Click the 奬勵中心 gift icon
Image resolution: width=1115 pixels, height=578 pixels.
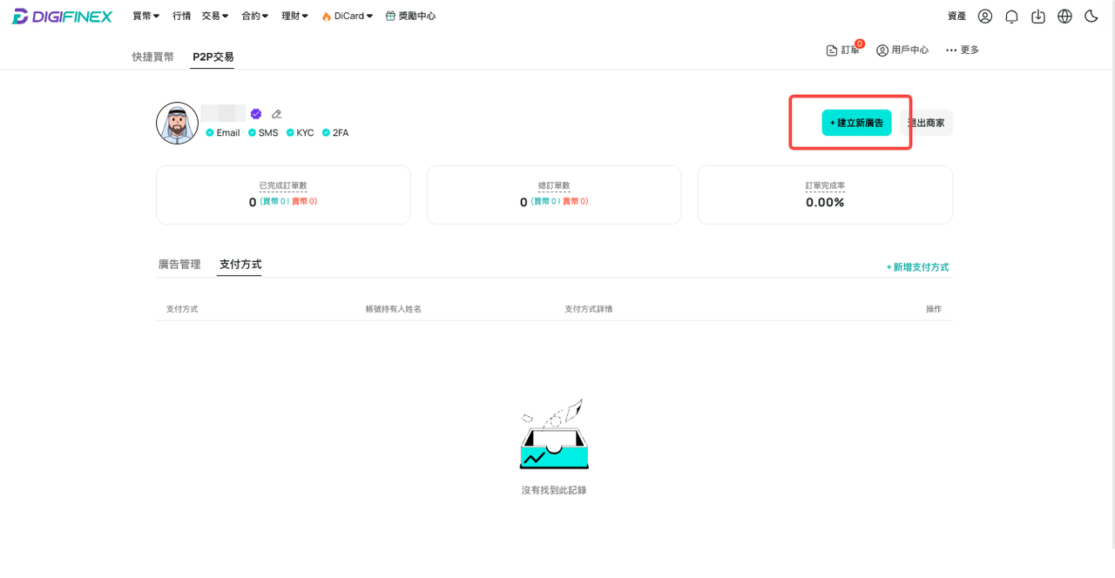point(390,17)
